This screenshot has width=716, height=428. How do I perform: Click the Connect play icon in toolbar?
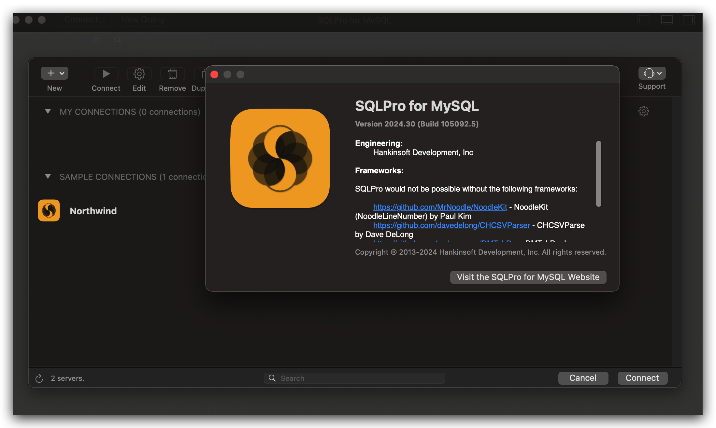click(x=106, y=74)
